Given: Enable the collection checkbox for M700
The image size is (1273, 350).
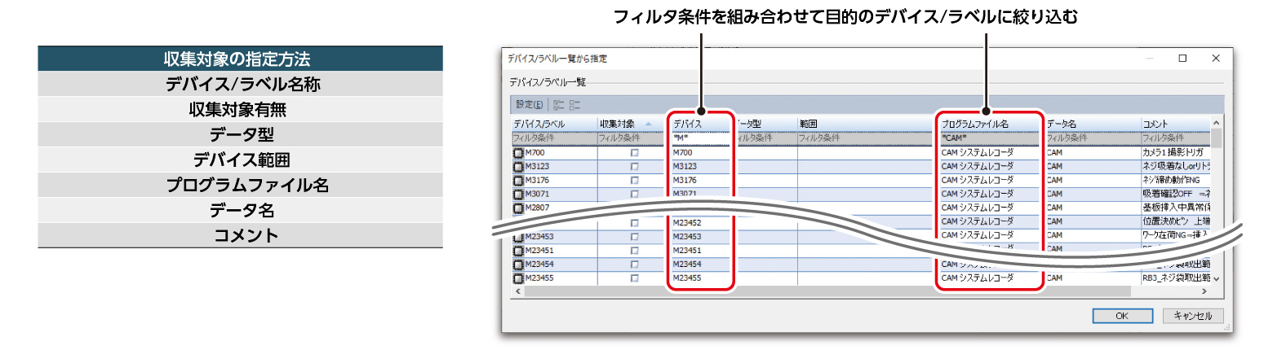Looking at the screenshot, I should [x=634, y=153].
